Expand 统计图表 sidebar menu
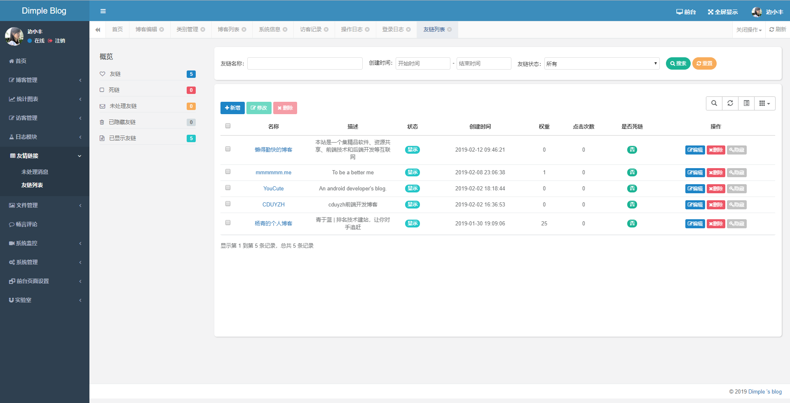Image resolution: width=790 pixels, height=403 pixels. click(x=45, y=99)
